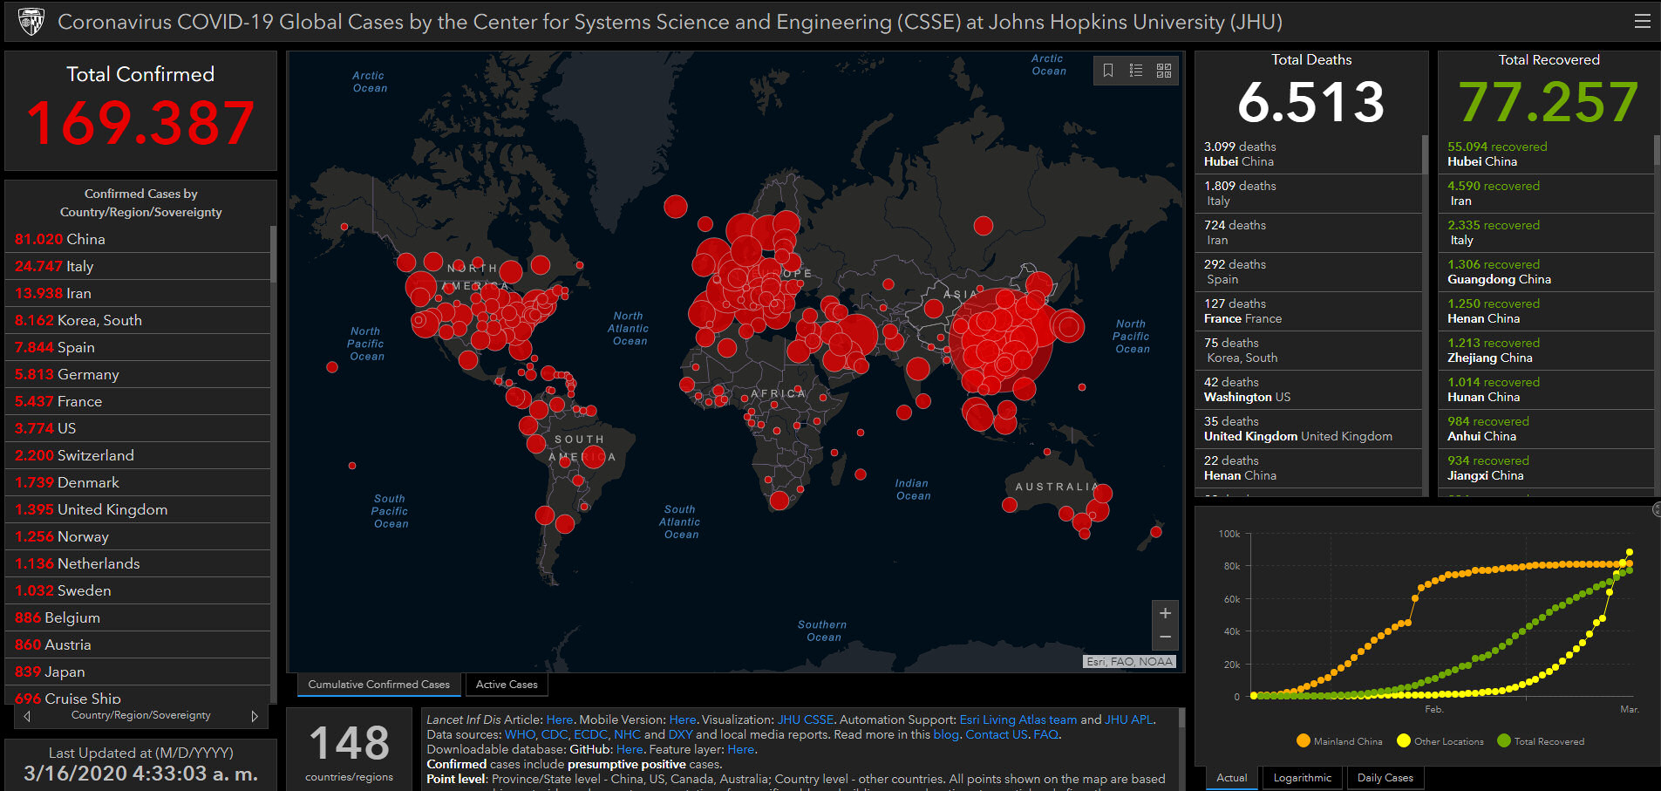Open the JHU CSSE visualization link
The height and width of the screenshot is (791, 1661).
click(805, 719)
